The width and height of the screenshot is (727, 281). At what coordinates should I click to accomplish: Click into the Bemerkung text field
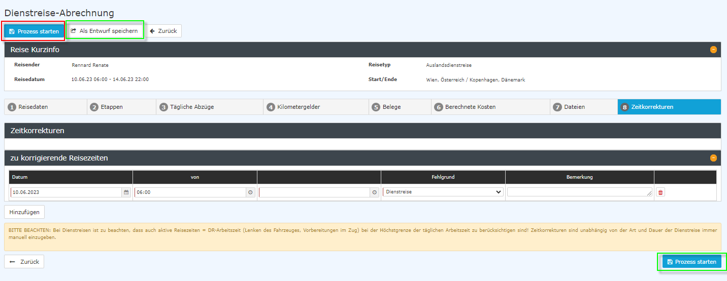click(579, 192)
